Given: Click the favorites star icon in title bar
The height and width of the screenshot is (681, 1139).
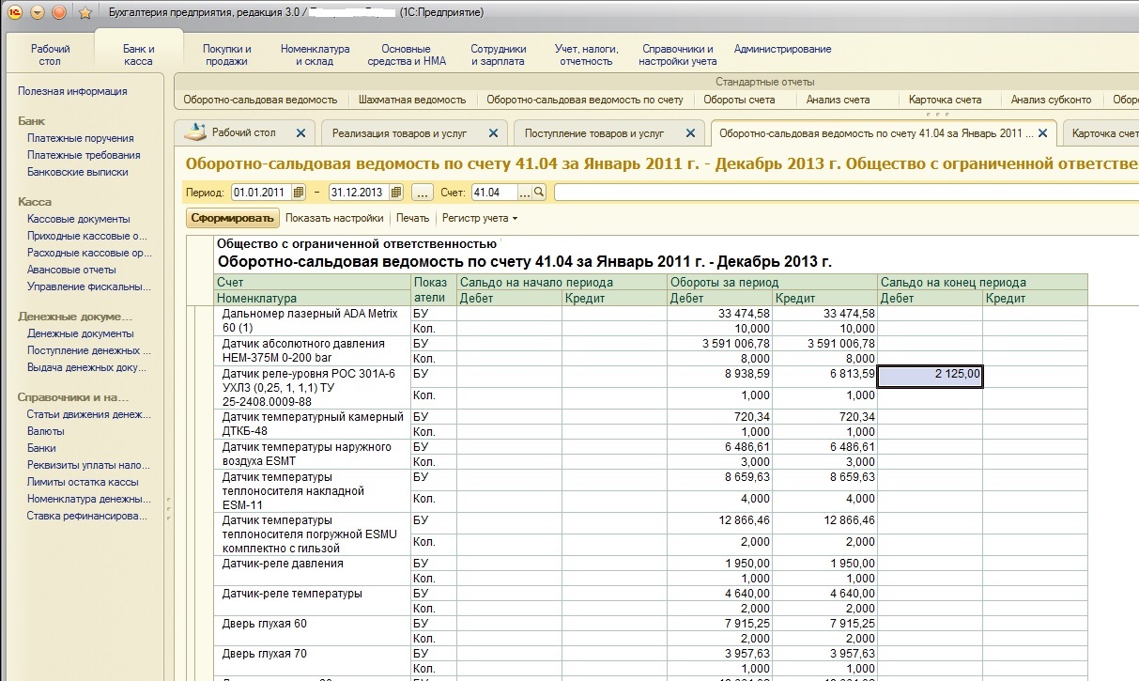Looking at the screenshot, I should click(85, 13).
